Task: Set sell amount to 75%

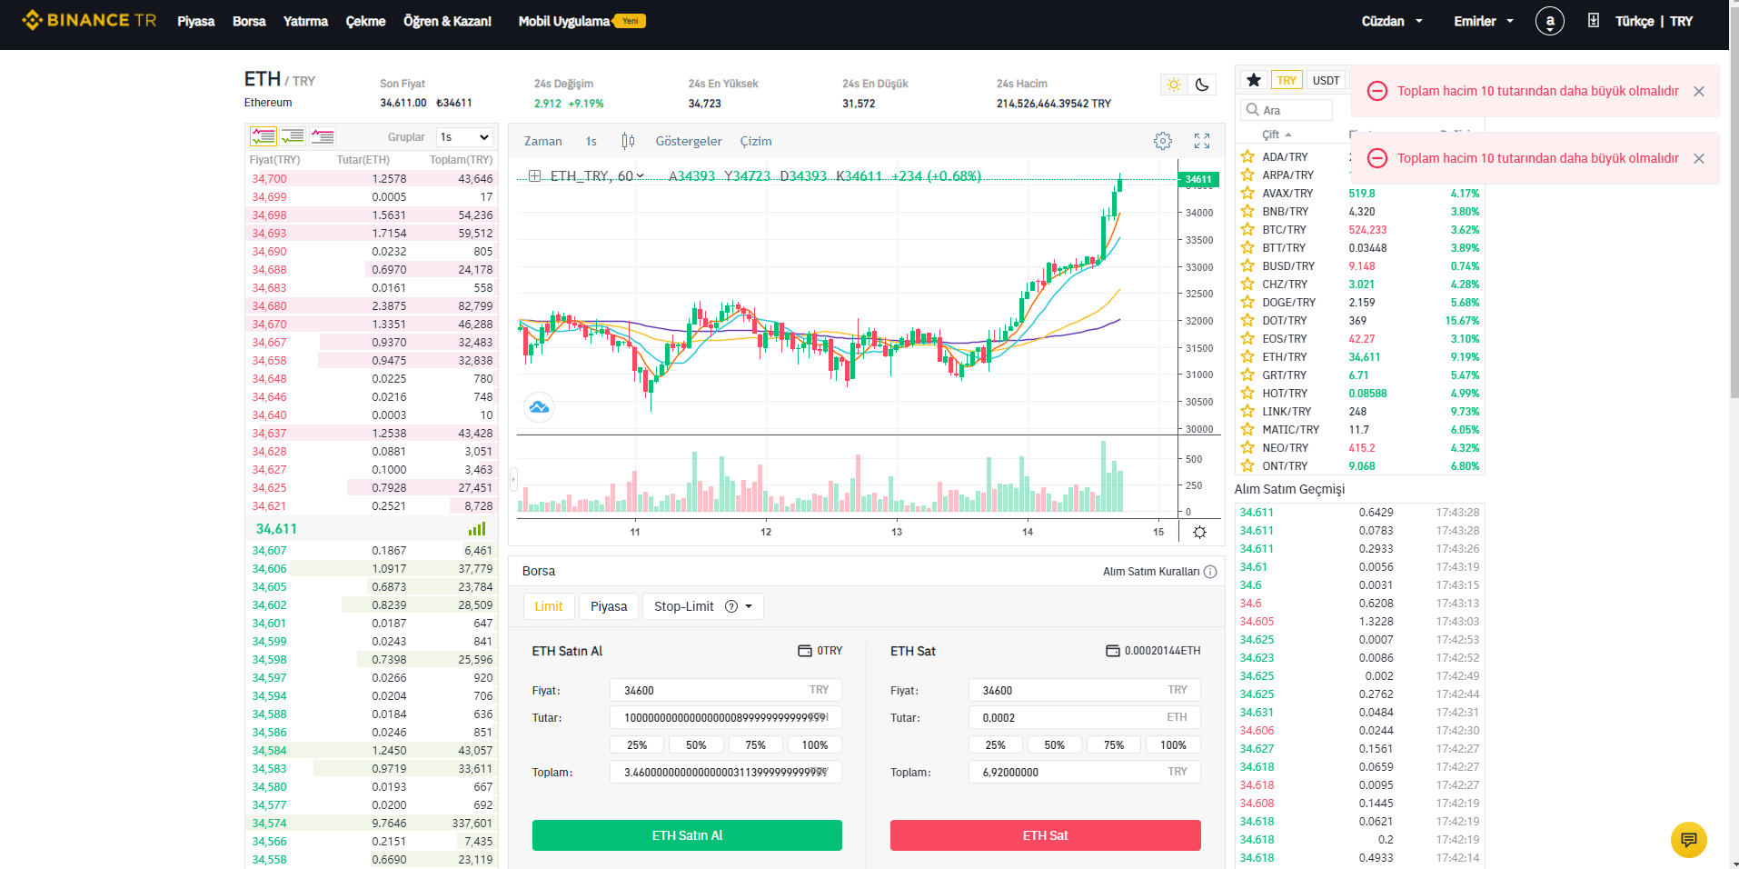Action: [1114, 745]
